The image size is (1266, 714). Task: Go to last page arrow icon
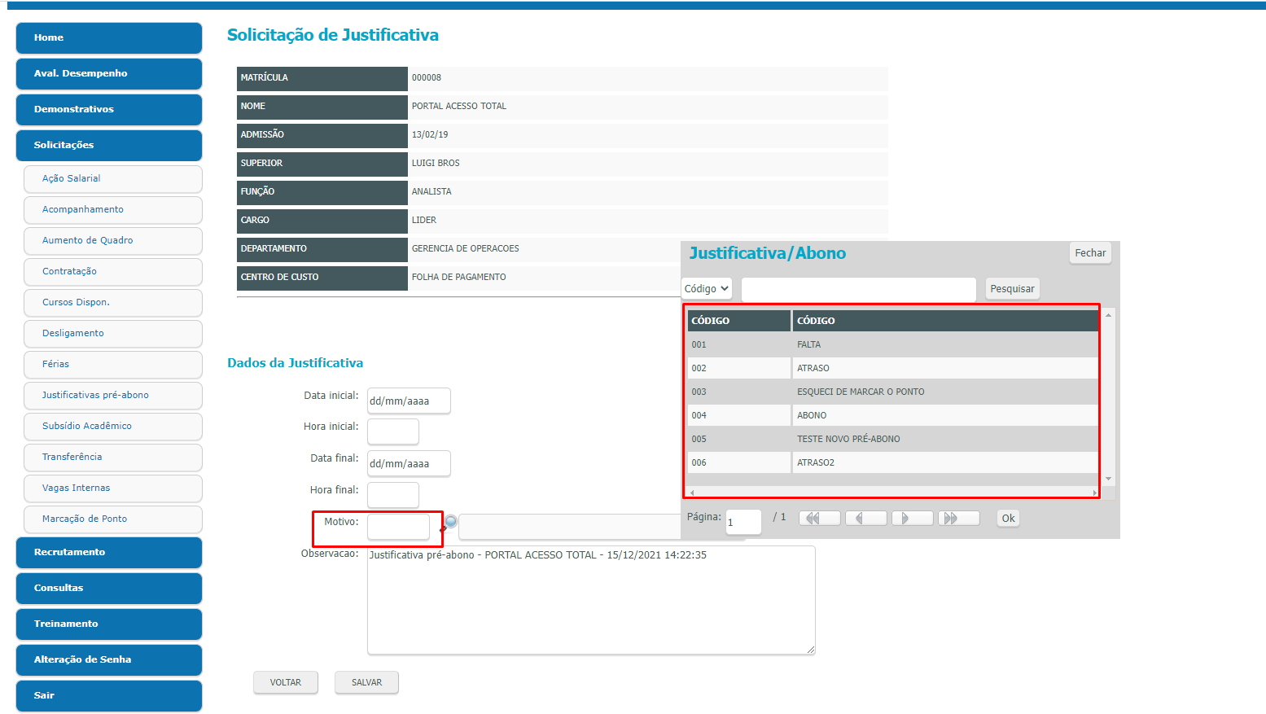[959, 519]
